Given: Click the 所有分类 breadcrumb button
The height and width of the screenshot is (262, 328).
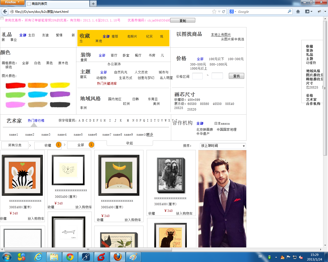Looking at the screenshot, I should 15,145.
